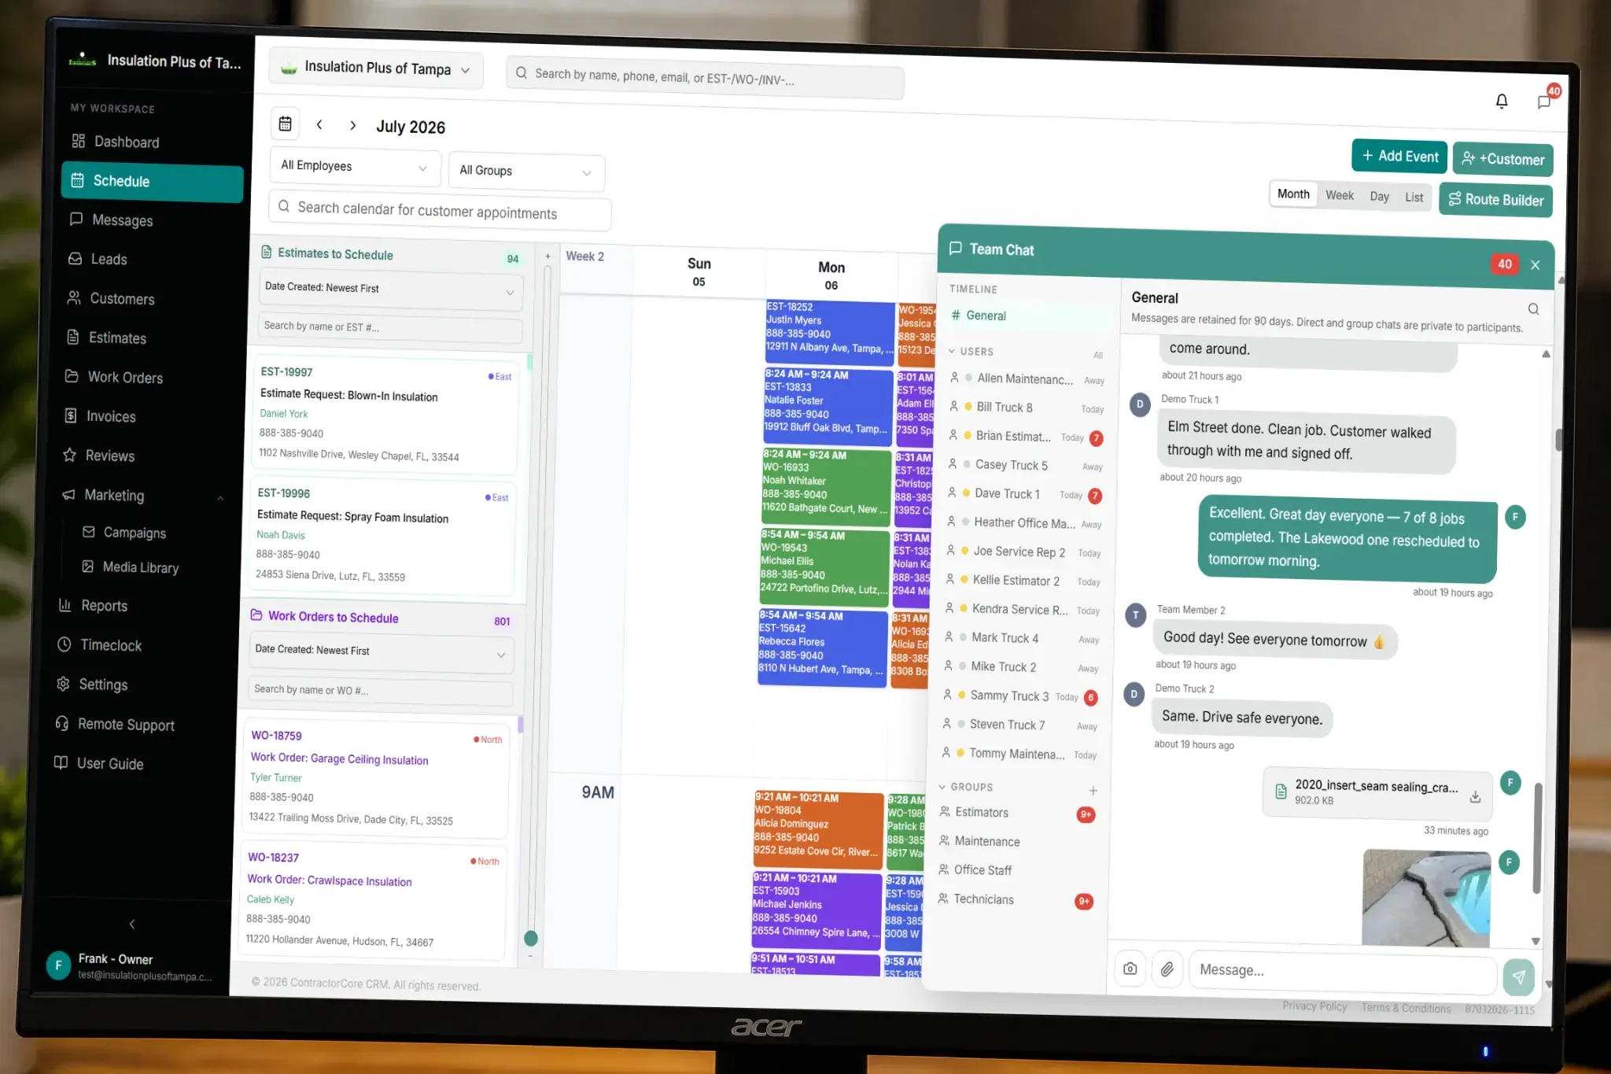Select the General timeline channel
Viewport: 1611px width, 1074px height.
[1027, 316]
